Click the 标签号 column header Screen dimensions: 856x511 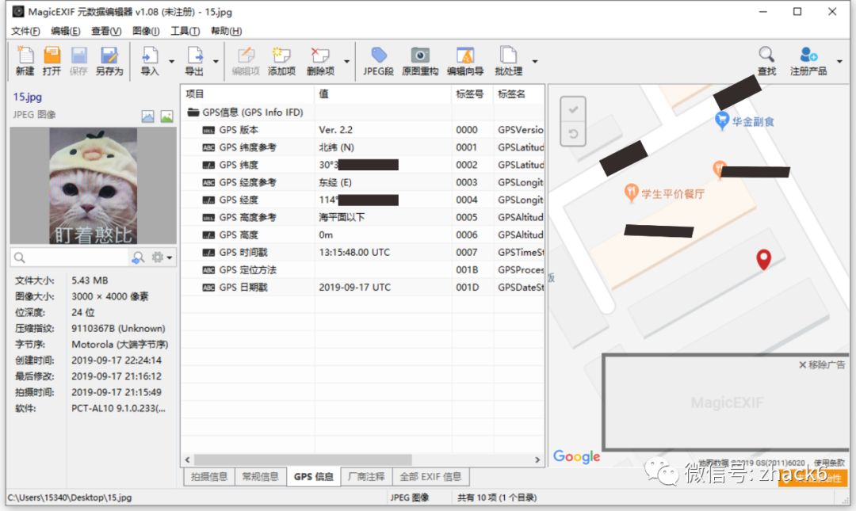pyautogui.click(x=472, y=94)
